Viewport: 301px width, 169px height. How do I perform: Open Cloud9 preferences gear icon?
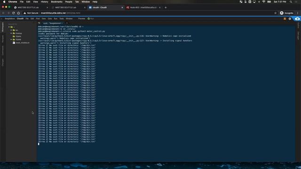click(x=290, y=19)
